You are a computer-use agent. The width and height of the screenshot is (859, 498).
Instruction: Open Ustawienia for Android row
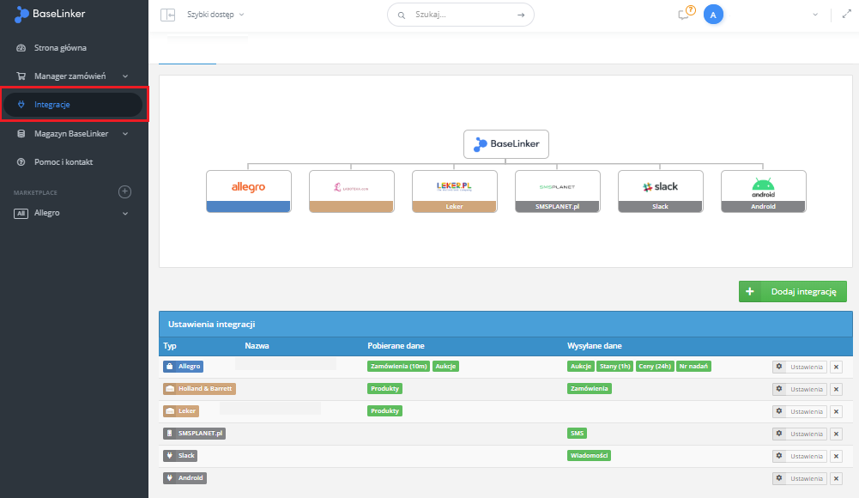point(799,479)
